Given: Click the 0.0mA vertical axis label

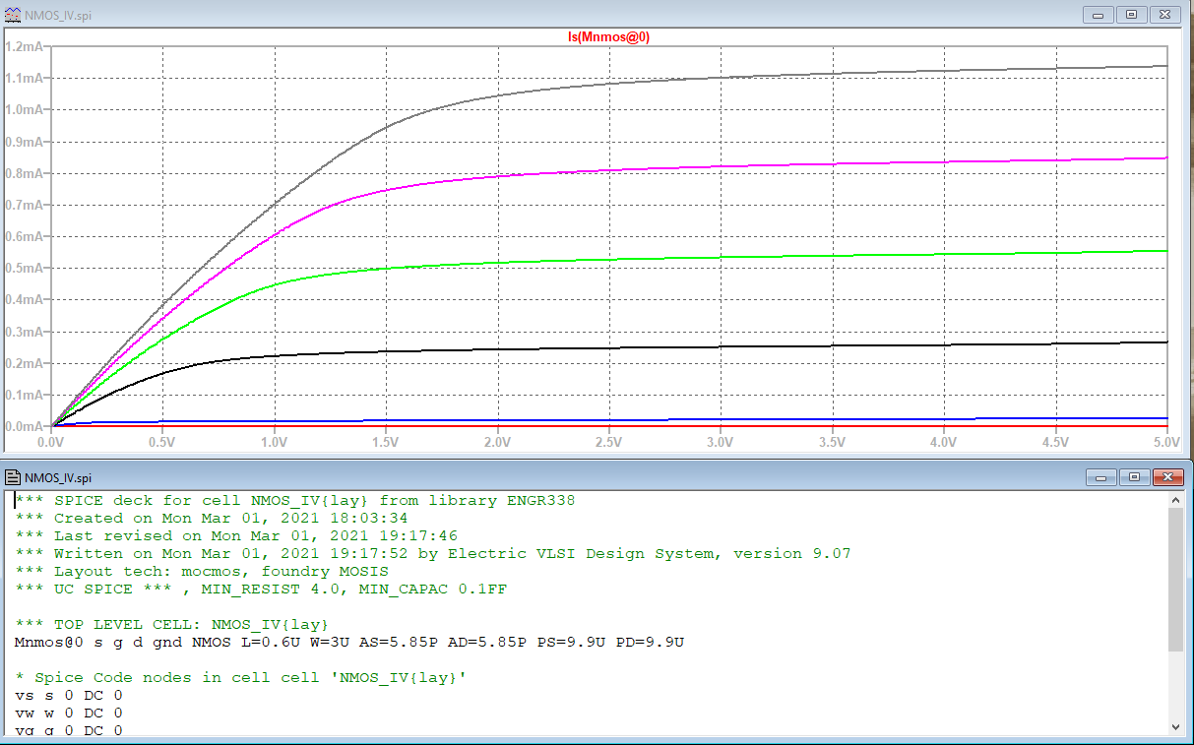Looking at the screenshot, I should [x=24, y=426].
